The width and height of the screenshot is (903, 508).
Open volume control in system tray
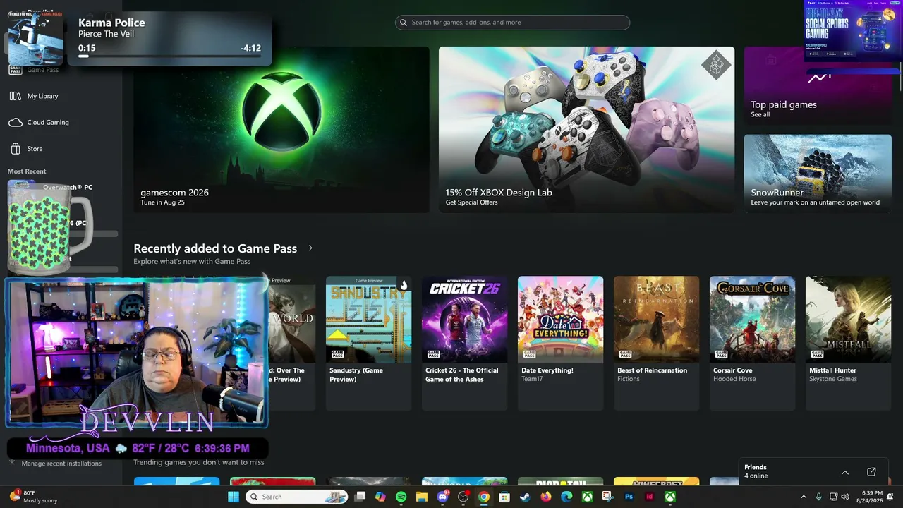tap(845, 497)
